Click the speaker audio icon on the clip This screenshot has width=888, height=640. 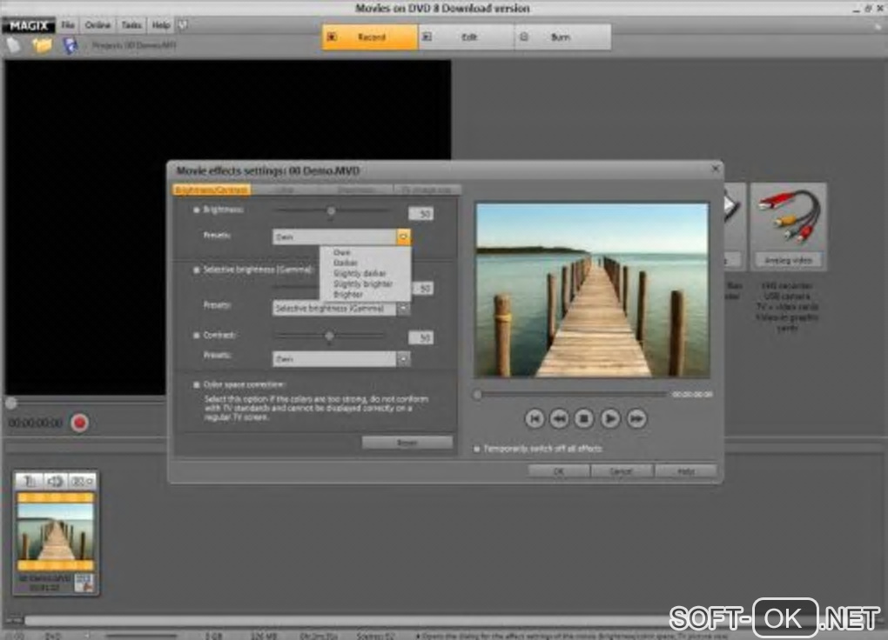pos(56,481)
